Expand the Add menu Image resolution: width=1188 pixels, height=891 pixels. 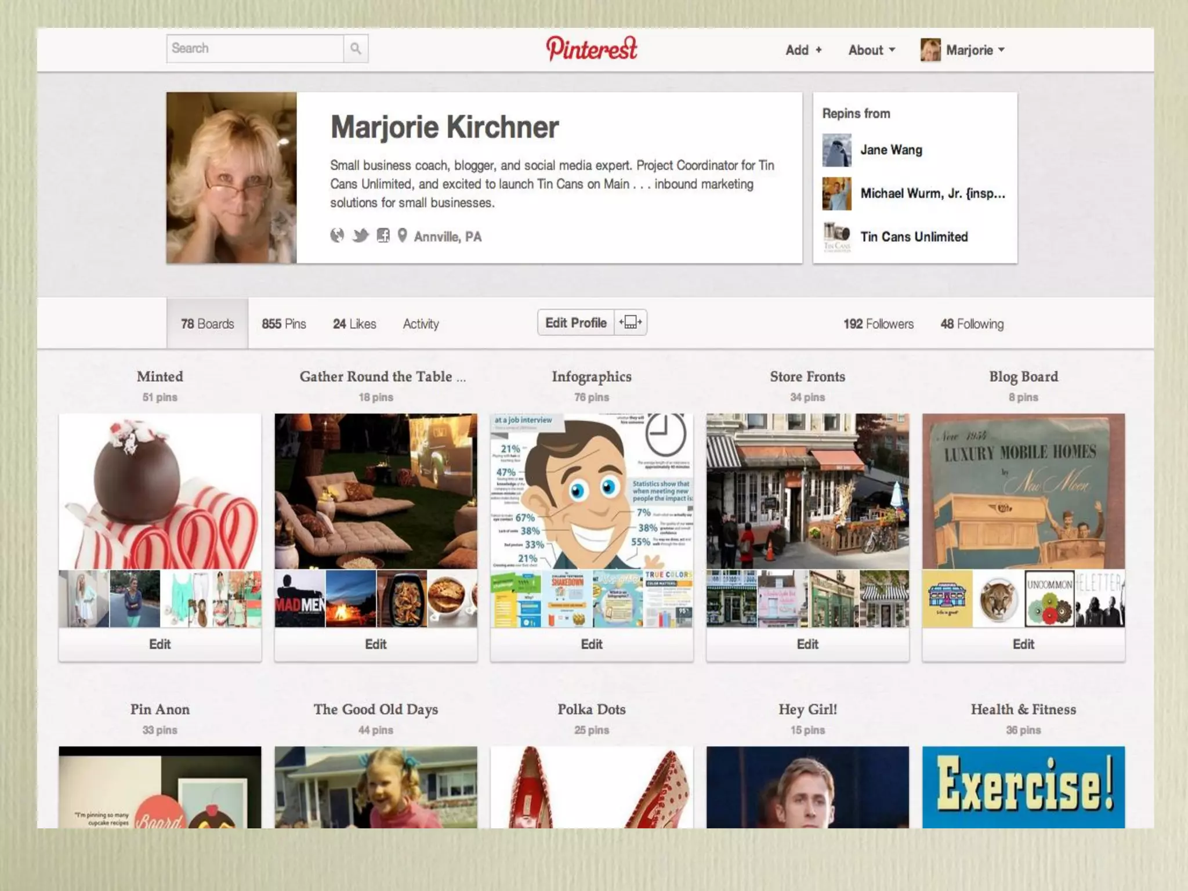803,50
